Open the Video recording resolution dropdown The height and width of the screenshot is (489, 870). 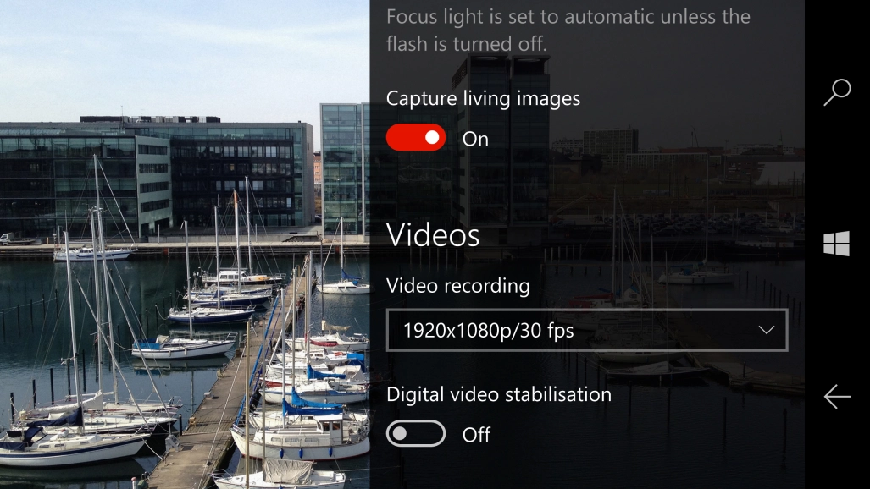coord(587,331)
